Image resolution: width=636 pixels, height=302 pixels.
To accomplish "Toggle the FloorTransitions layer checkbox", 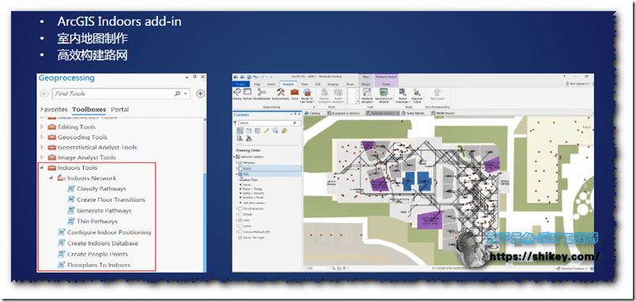I will coord(240,209).
